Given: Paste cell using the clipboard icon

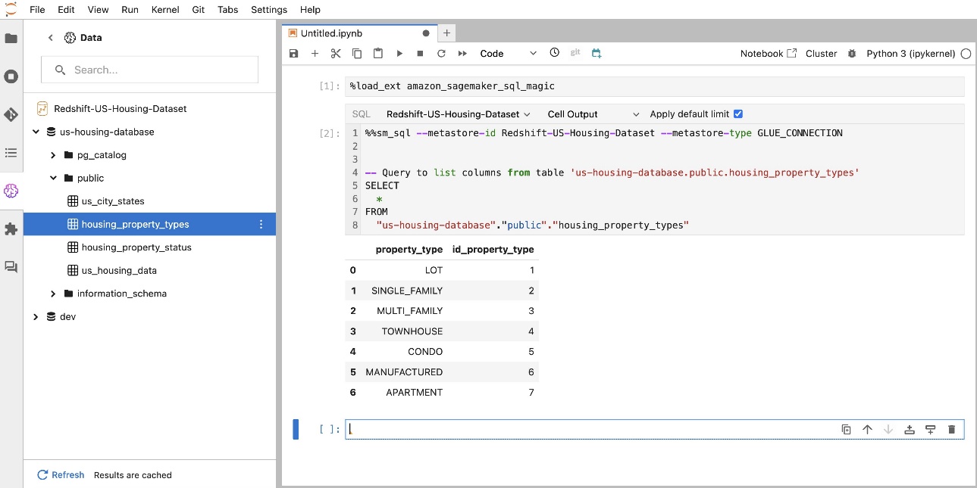Looking at the screenshot, I should click(x=378, y=54).
